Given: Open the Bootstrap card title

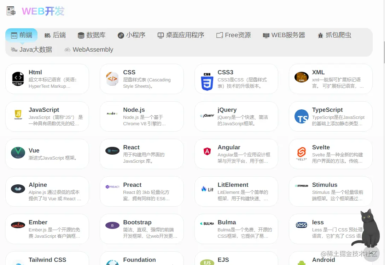Looking at the screenshot, I should tap(137, 222).
